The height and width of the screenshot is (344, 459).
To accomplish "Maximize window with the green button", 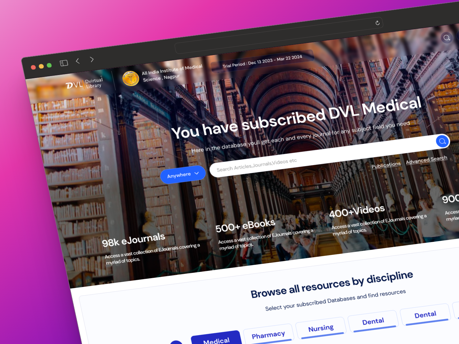I will pos(49,65).
